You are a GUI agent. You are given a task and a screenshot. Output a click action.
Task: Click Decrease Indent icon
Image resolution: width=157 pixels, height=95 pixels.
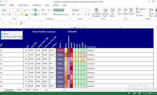click(43, 14)
